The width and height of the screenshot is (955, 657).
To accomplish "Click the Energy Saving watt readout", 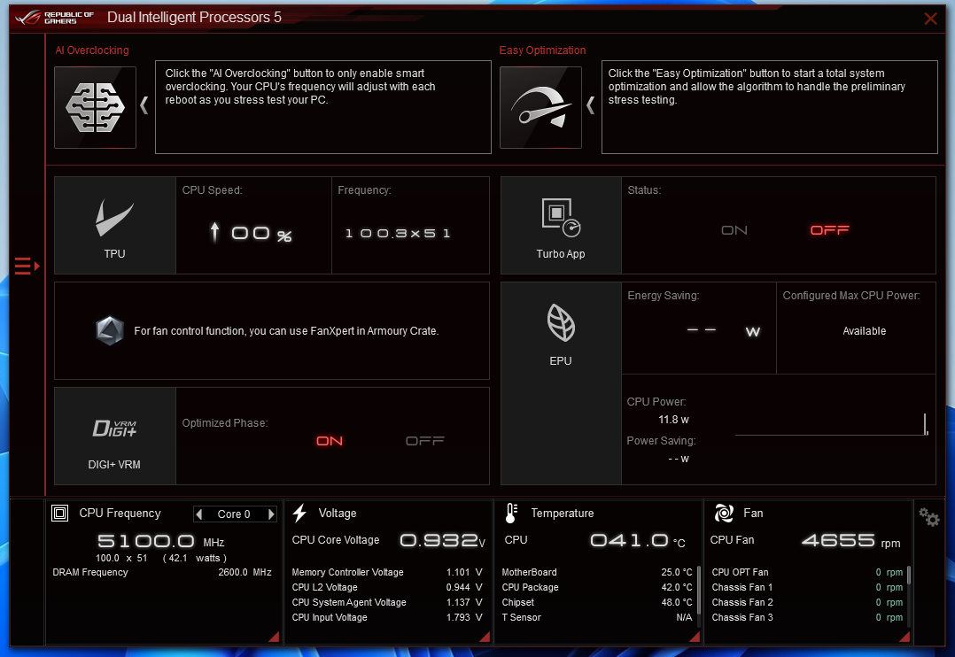I will 724,331.
